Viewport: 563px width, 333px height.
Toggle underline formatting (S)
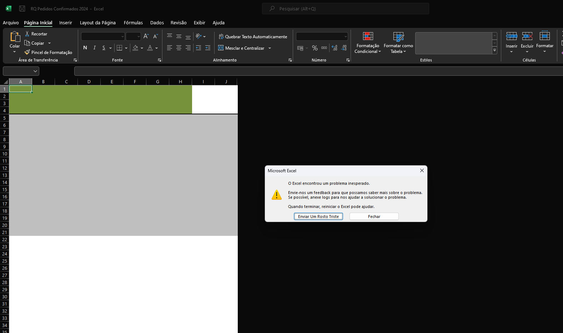click(x=104, y=48)
